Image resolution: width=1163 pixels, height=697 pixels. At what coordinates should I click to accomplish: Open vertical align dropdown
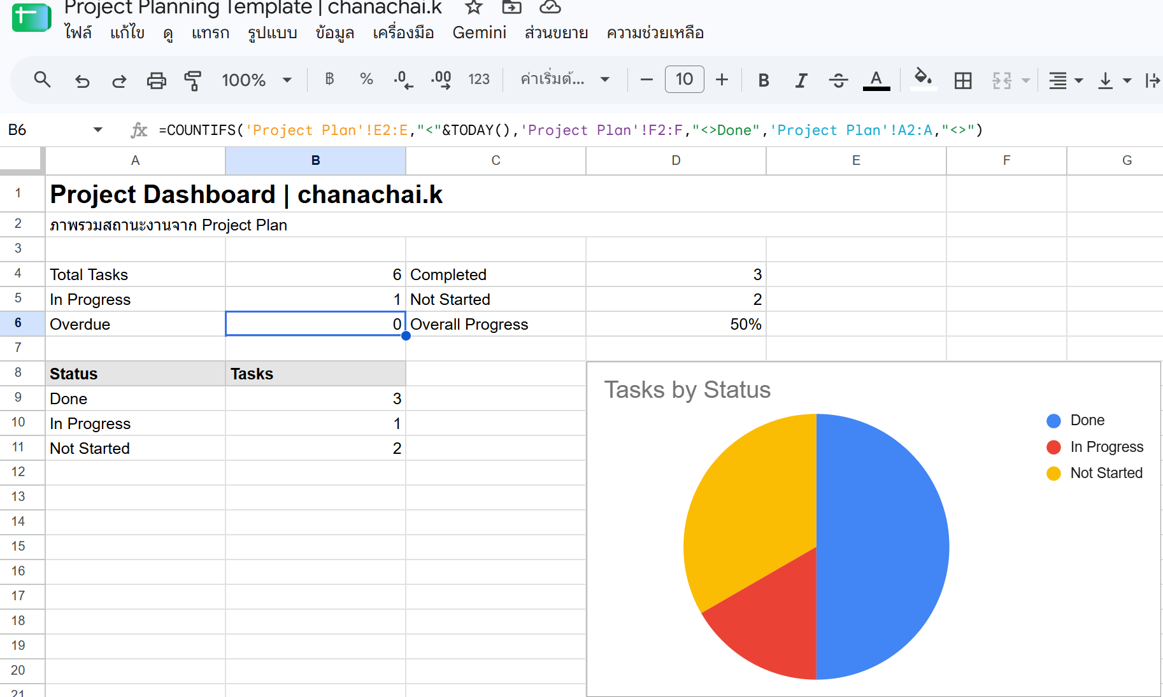click(1114, 80)
